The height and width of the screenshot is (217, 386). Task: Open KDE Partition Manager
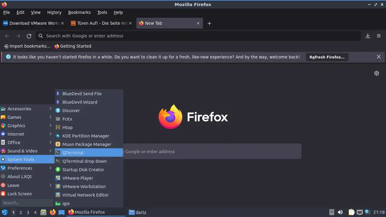(89, 136)
